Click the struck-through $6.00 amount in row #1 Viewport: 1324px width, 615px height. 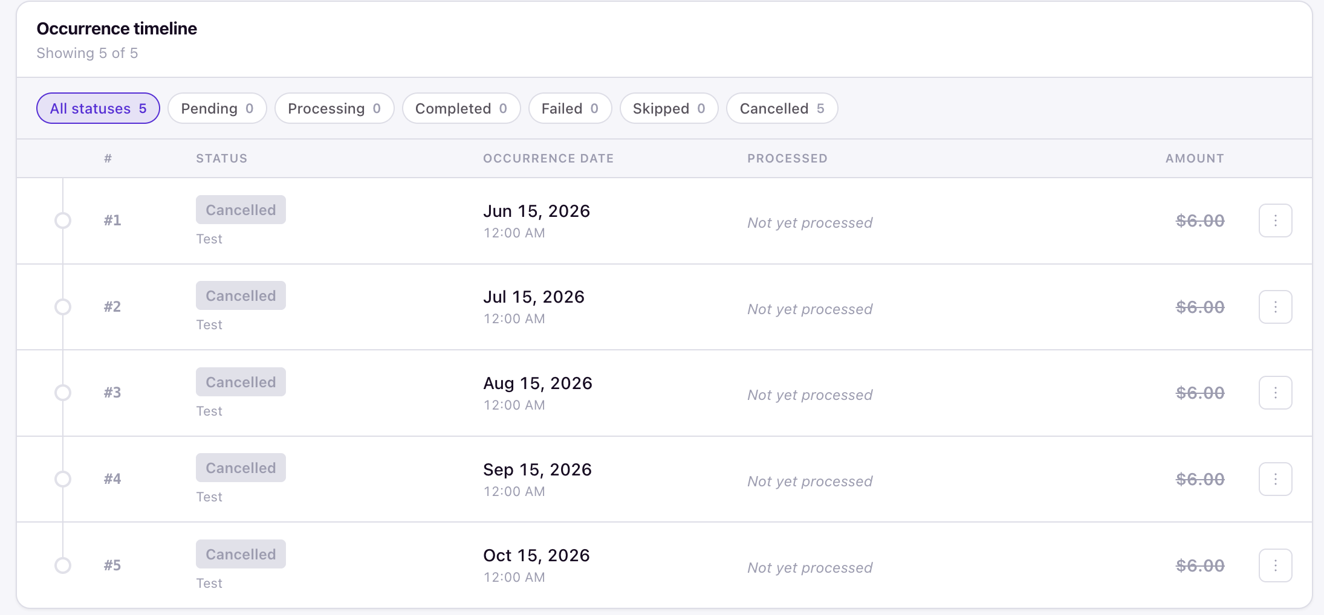(x=1200, y=221)
